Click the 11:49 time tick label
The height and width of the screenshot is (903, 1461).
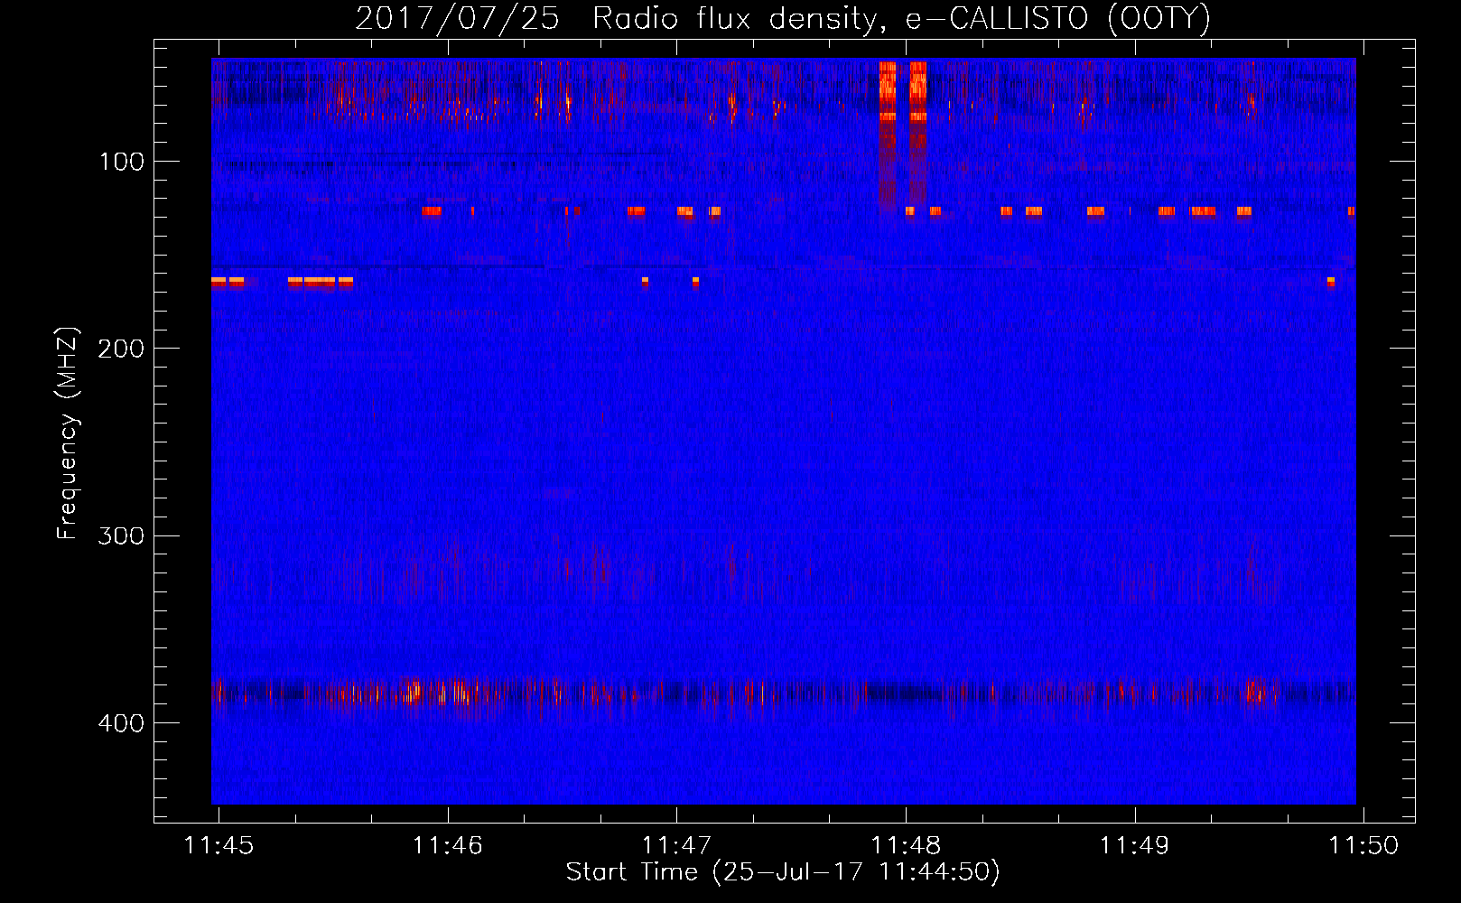pyautogui.click(x=1134, y=845)
